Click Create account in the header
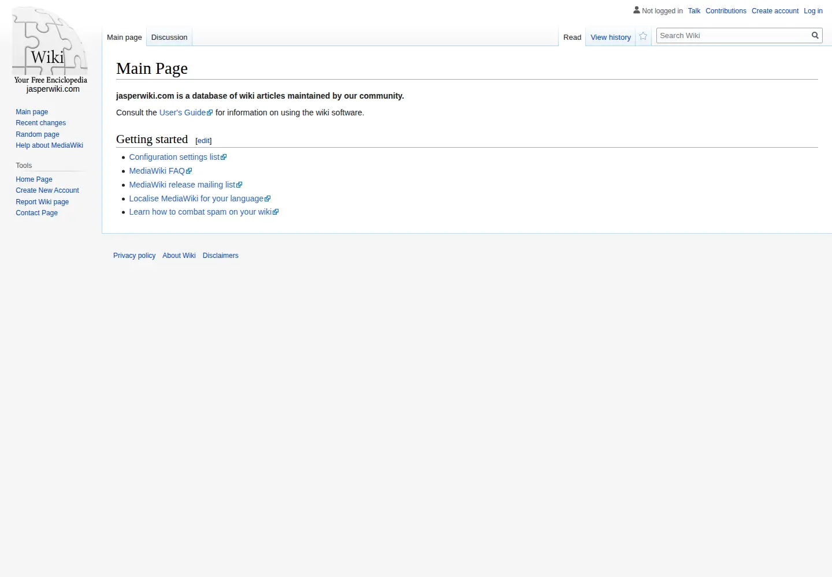This screenshot has width=832, height=577. pos(775,11)
